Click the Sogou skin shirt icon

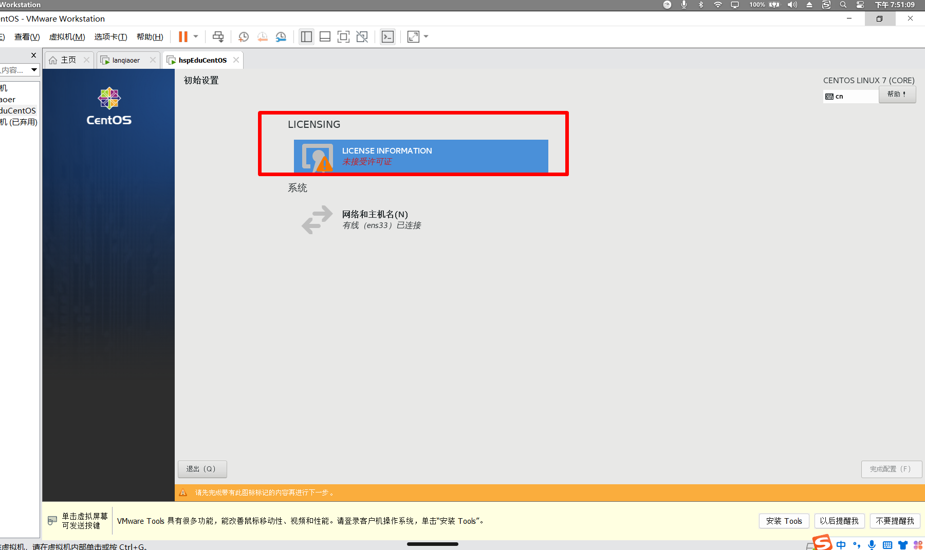(x=903, y=545)
